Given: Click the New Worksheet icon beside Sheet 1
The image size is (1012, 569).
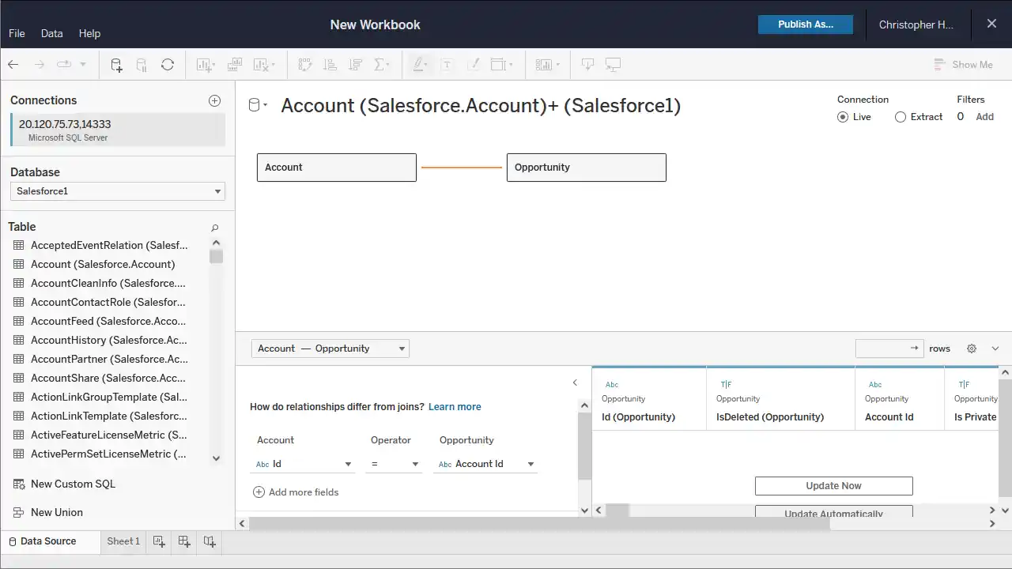Looking at the screenshot, I should click(x=159, y=541).
